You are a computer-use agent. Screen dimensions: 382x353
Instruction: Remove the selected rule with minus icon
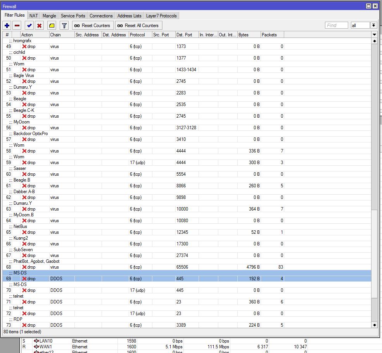click(x=17, y=25)
